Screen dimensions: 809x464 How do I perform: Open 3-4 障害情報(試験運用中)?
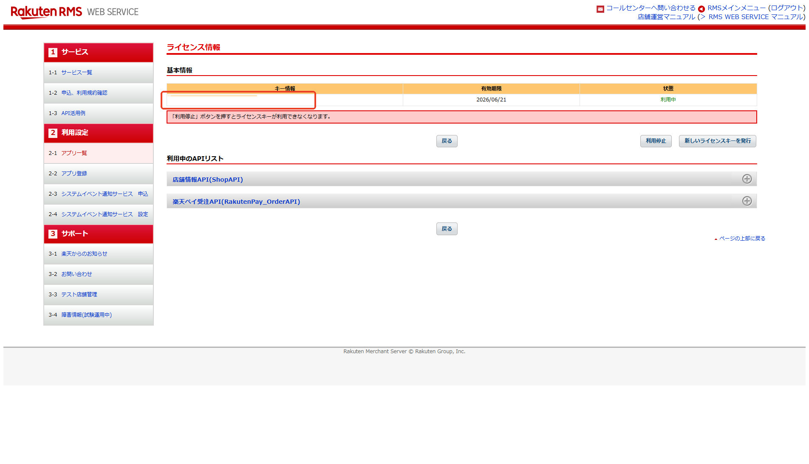click(x=99, y=315)
